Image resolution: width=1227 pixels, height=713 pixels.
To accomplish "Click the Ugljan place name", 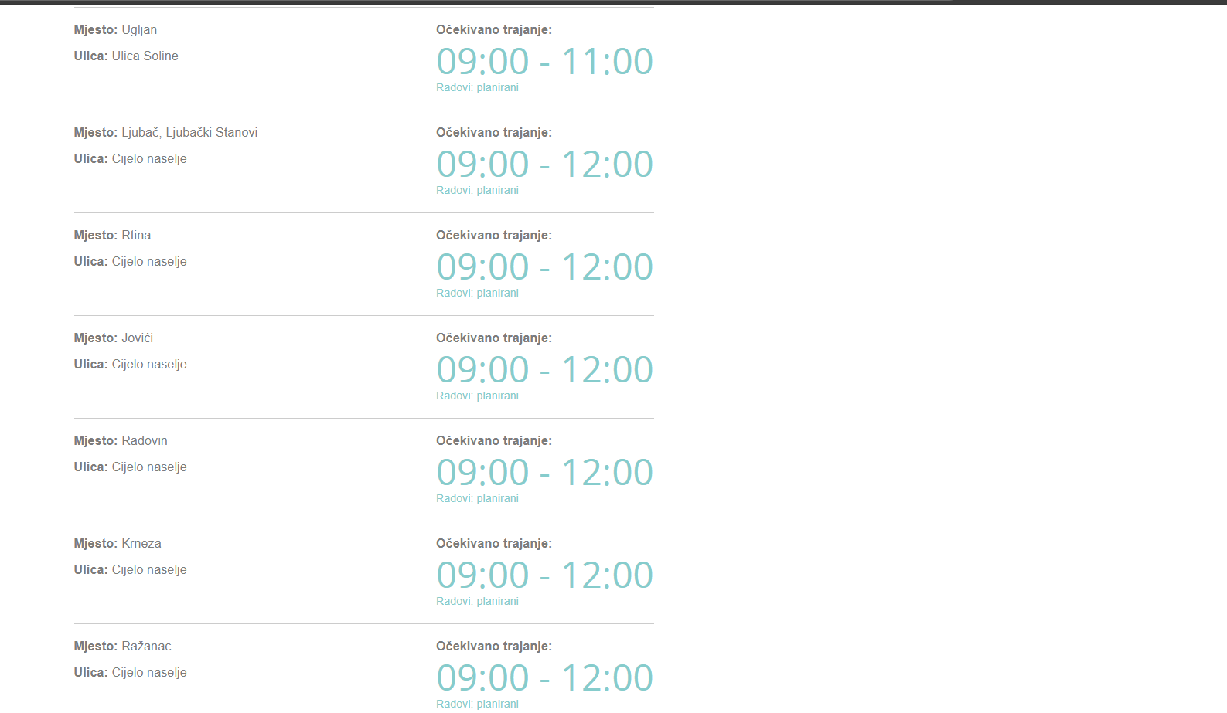I will [139, 30].
